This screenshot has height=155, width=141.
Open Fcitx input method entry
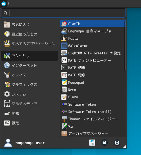coord(93,38)
